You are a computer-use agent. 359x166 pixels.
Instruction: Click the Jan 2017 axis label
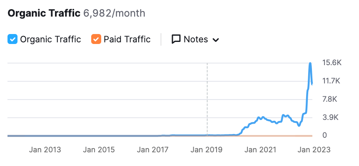click(153, 150)
